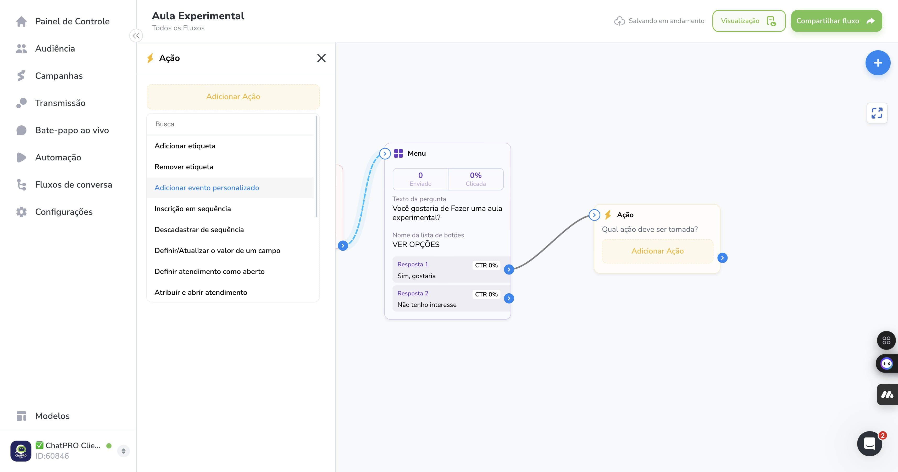Click the 0 Enviado stat box
The width and height of the screenshot is (898, 472).
click(420, 179)
